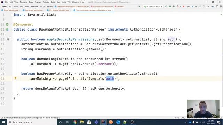Screen dimensions: 223x125
Task: Collapse the imports fold marker at line 8
Action: click(12, 15)
